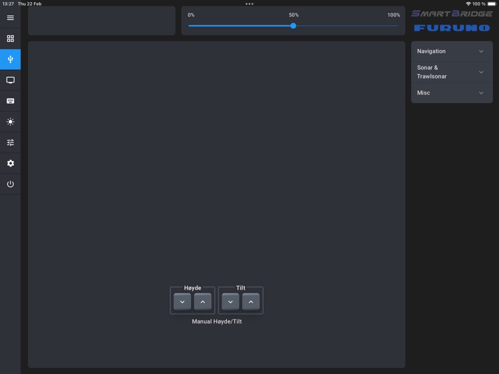499x374 pixels.
Task: Click the Furuno logo
Action: 452,28
